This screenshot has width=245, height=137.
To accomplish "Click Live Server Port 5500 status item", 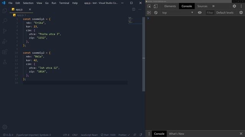I will pyautogui.click(x=108, y=135).
